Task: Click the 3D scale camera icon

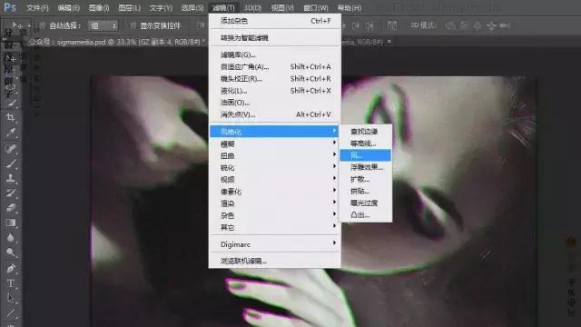Action: pyautogui.click(x=505, y=25)
